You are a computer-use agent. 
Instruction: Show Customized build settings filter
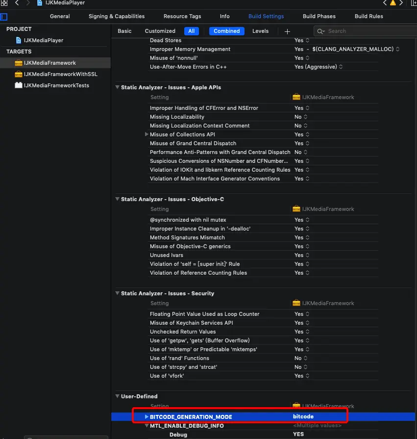pos(160,31)
